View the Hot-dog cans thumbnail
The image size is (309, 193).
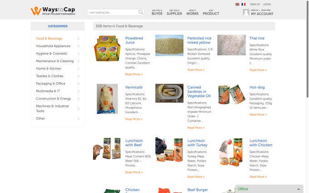(x=232, y=94)
